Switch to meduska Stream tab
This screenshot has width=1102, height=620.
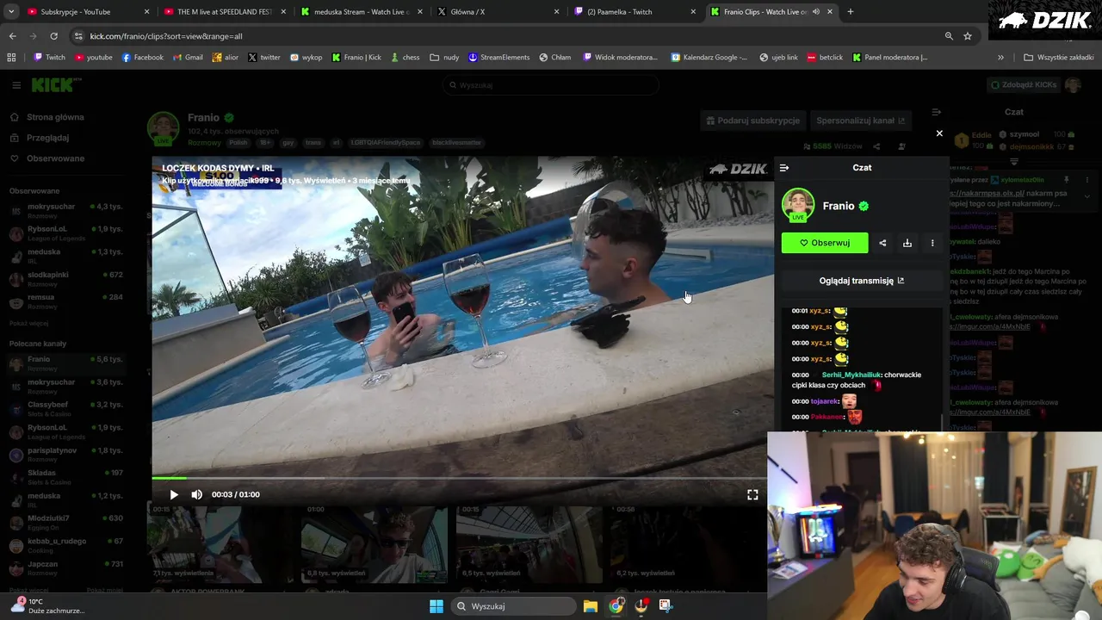(360, 12)
